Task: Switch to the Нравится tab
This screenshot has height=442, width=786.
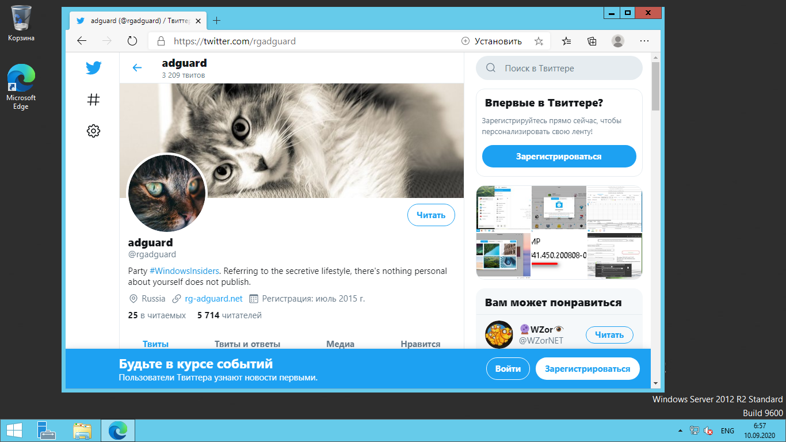Action: click(x=421, y=344)
